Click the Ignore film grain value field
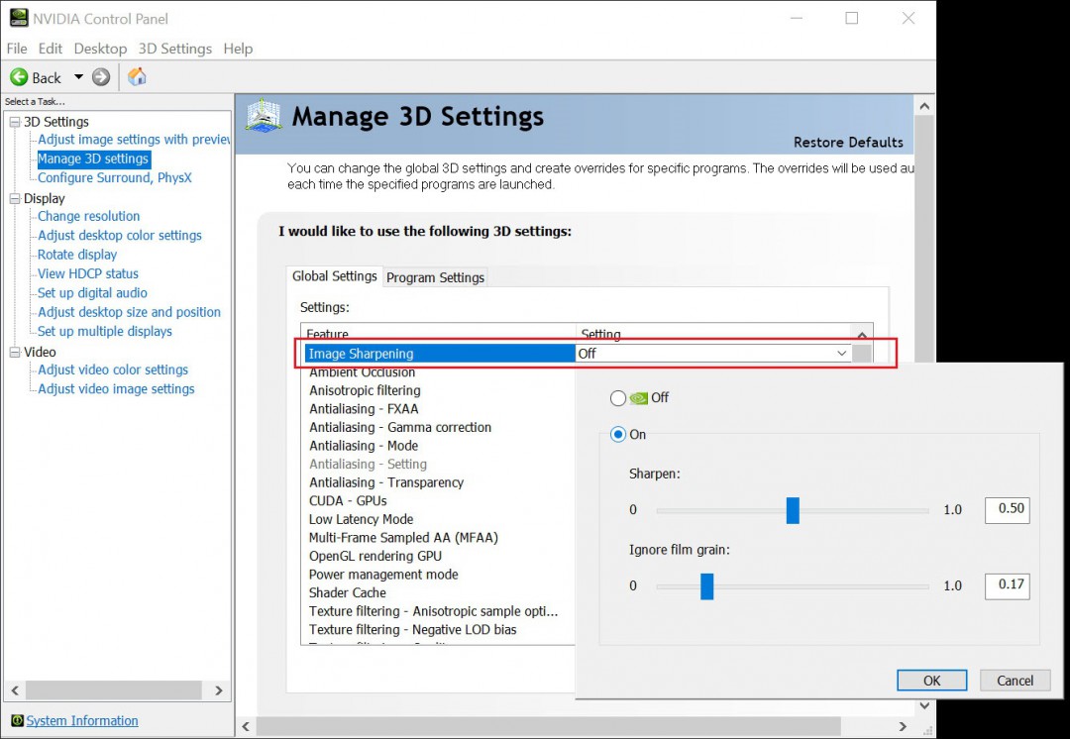Viewport: 1070px width, 739px height. [1007, 584]
